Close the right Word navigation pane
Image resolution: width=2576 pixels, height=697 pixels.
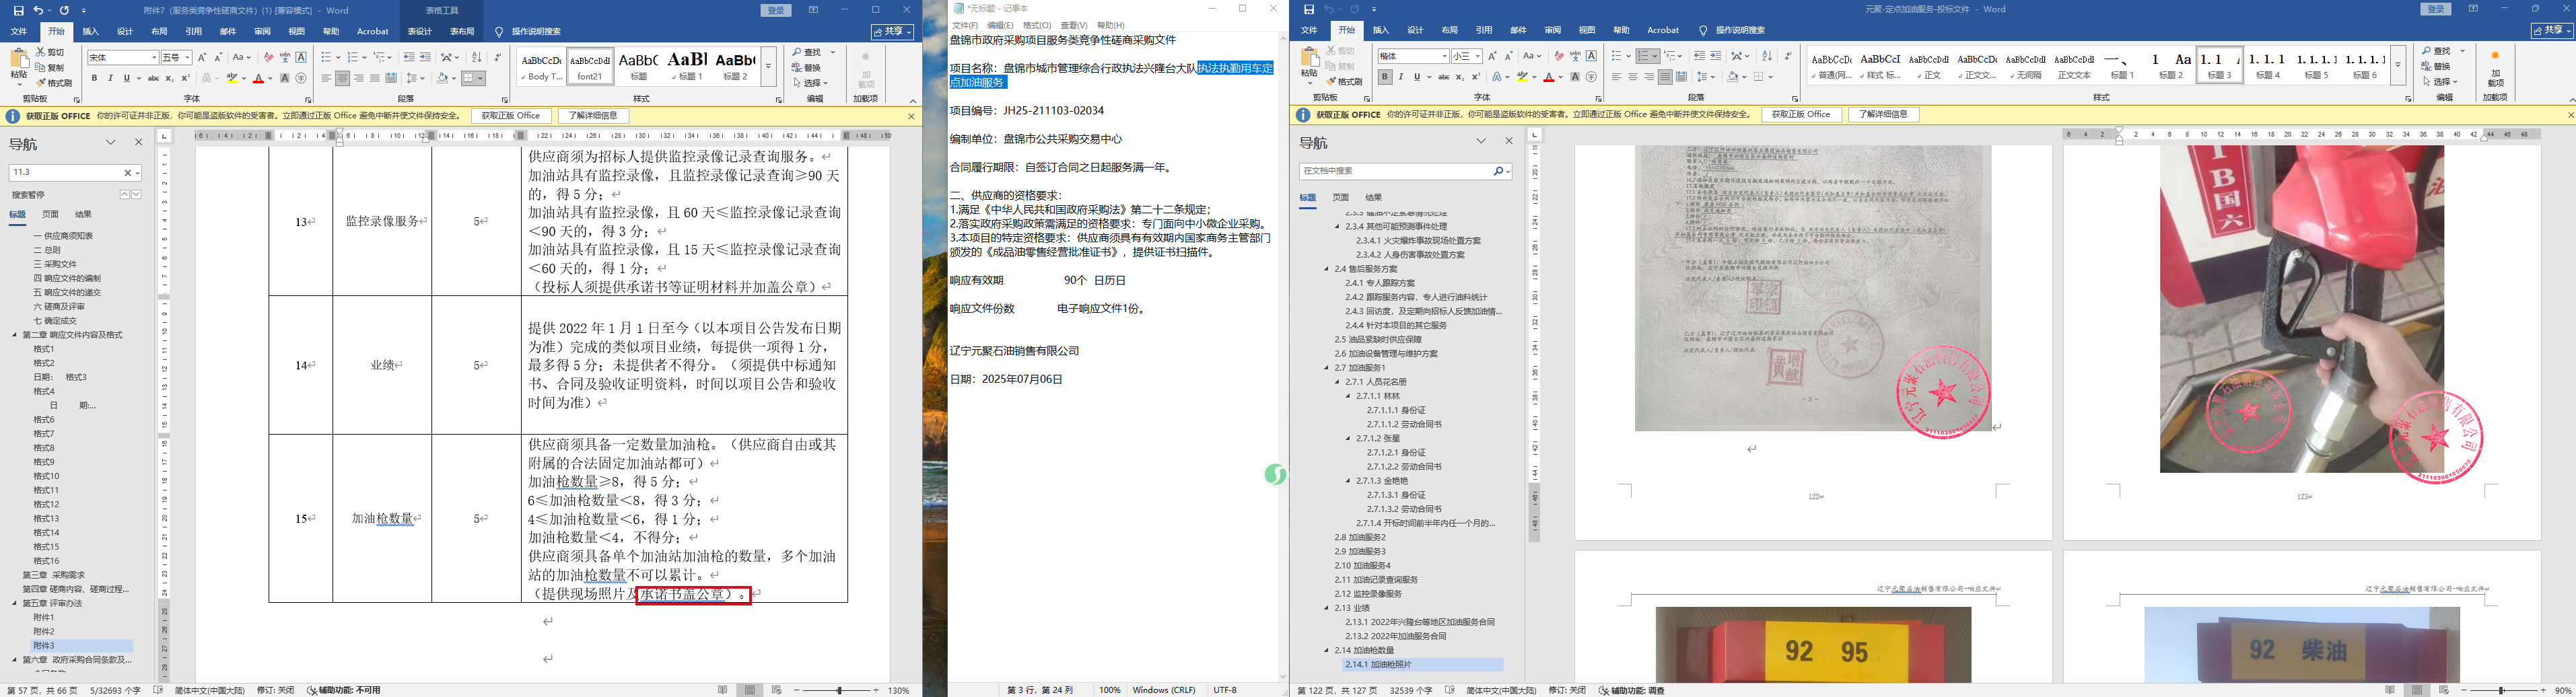pyautogui.click(x=1509, y=142)
